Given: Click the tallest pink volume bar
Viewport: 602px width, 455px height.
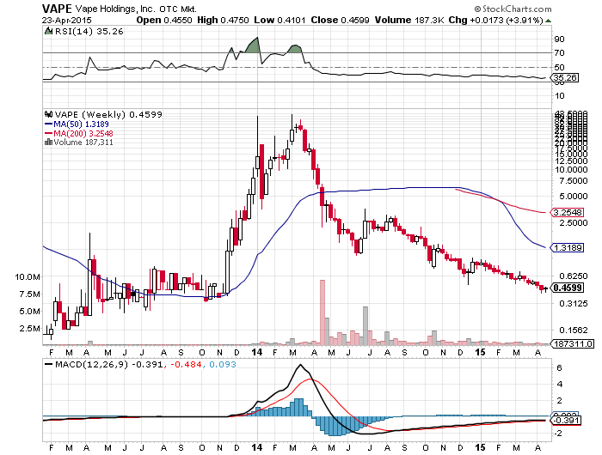Looking at the screenshot, I should click(x=322, y=312).
